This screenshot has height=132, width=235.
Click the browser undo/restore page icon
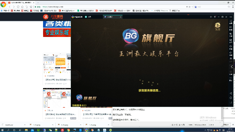pos(27,7)
